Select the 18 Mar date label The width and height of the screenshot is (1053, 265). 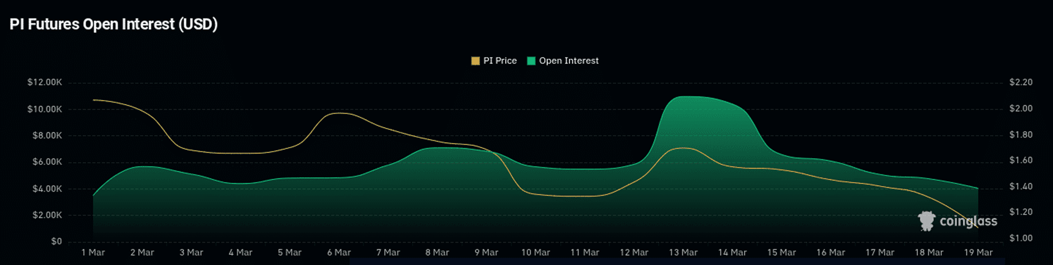pos(929,253)
